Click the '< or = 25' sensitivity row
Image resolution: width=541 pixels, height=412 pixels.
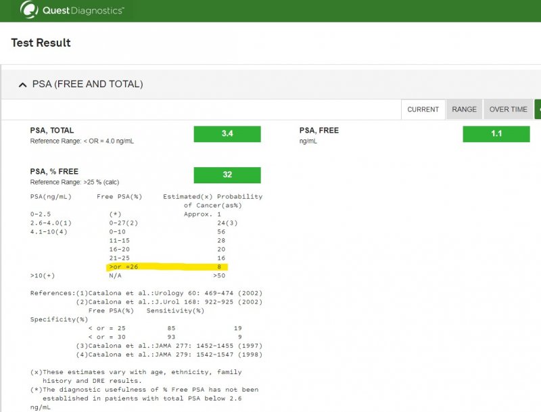165,328
